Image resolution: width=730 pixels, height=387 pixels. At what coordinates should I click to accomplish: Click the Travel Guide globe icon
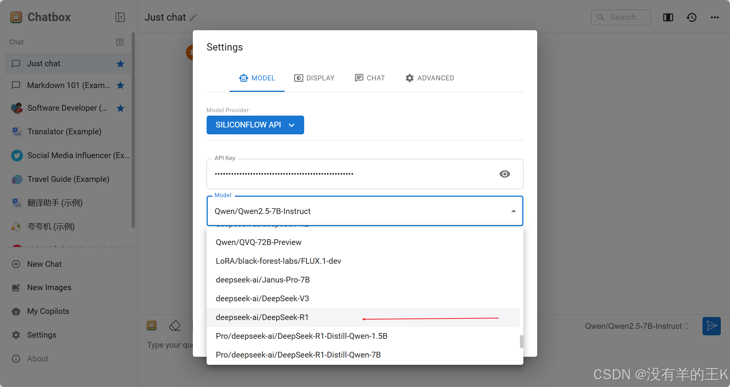pyautogui.click(x=16, y=179)
